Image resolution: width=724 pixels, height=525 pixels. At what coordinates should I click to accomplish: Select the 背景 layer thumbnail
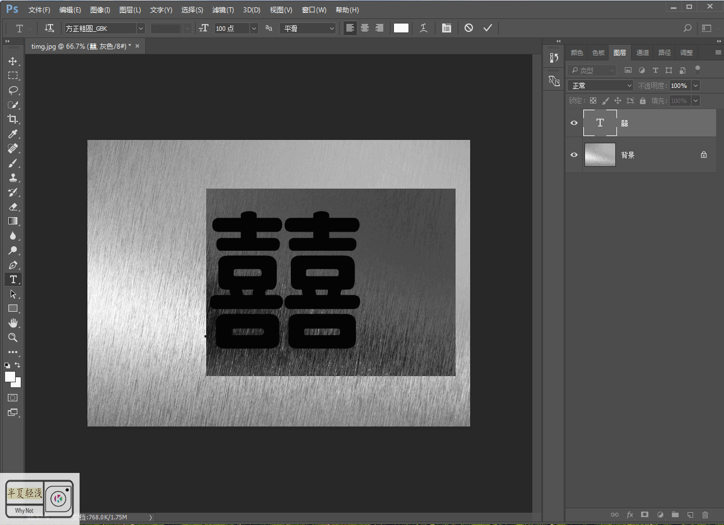tap(600, 154)
